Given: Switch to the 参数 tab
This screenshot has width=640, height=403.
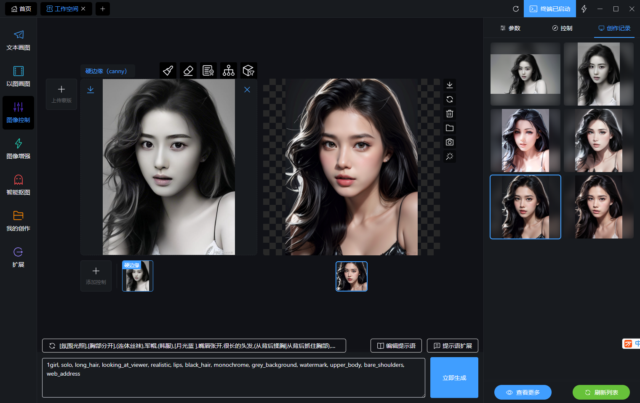Looking at the screenshot, I should click(x=510, y=28).
